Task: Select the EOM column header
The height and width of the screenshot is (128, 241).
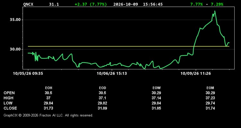Action: (x=210, y=88)
